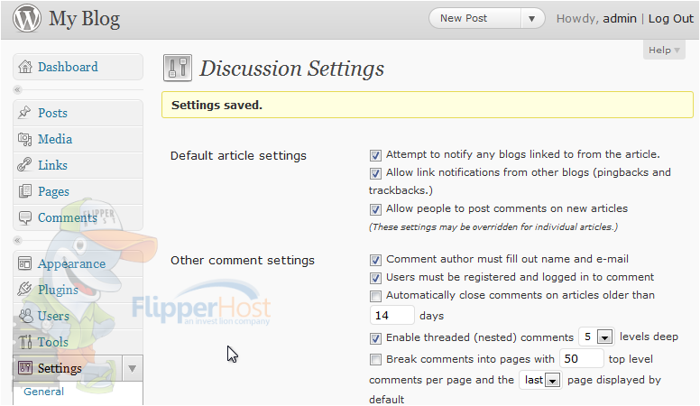Open General settings submenu link
This screenshot has height=406, width=700.
43,392
